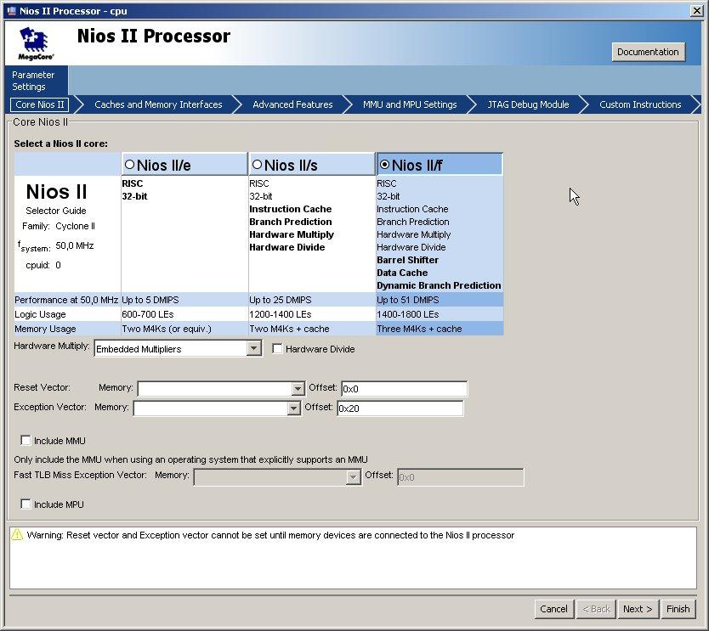
Task: Open the Documentation button
Action: tap(648, 52)
